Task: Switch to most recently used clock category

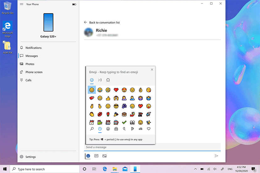Action: (x=100, y=129)
